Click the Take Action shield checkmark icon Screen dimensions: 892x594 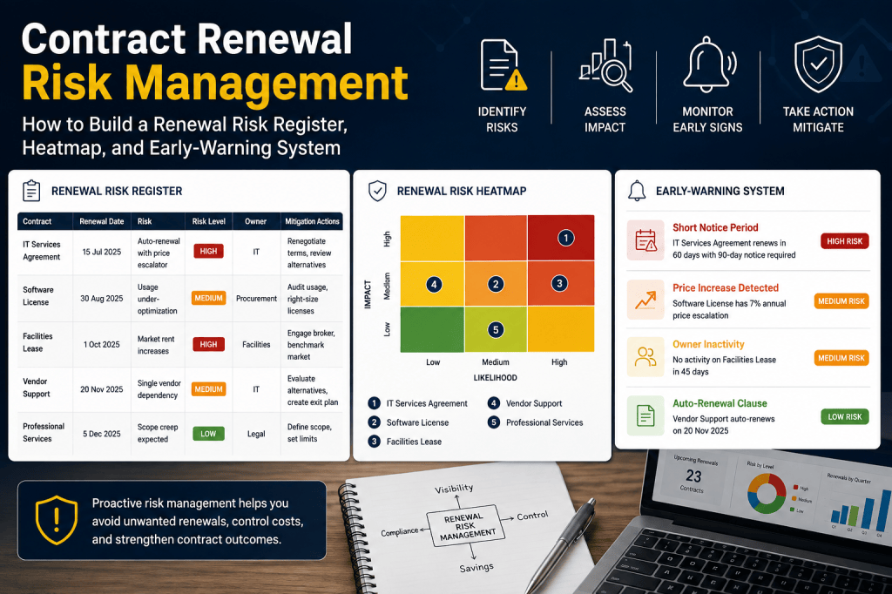click(x=818, y=64)
